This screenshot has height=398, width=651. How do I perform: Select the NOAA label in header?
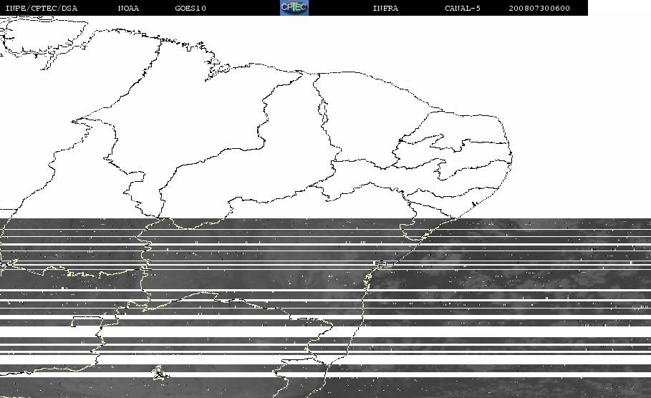pyautogui.click(x=128, y=9)
